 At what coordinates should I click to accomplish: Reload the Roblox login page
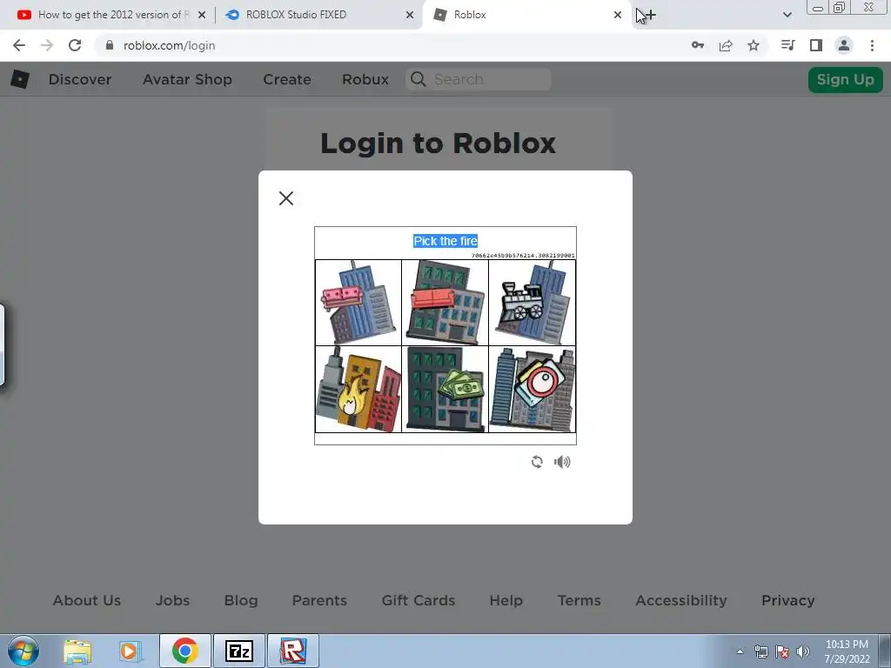click(75, 45)
